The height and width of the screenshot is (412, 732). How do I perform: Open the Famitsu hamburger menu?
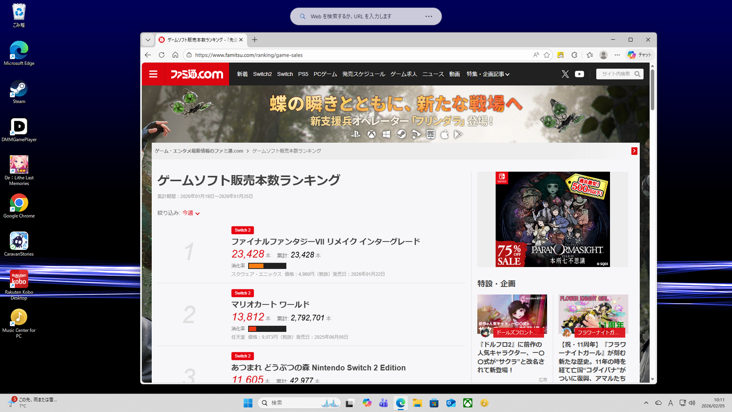pos(153,74)
